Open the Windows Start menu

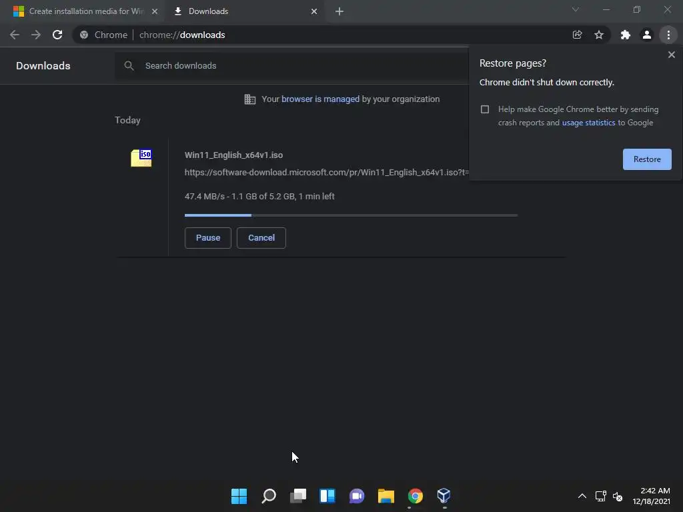(x=239, y=496)
